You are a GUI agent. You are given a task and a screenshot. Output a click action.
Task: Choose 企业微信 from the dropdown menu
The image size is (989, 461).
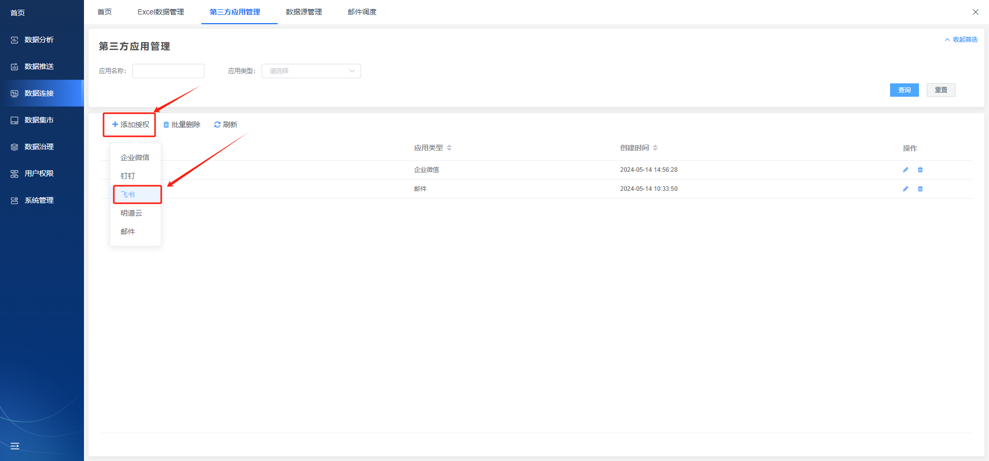pos(135,157)
